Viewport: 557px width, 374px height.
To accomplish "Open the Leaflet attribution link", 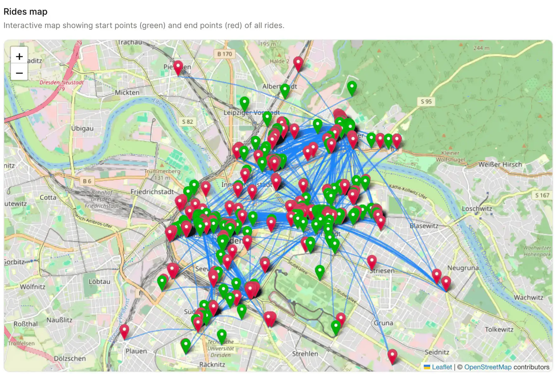I will pos(442,367).
